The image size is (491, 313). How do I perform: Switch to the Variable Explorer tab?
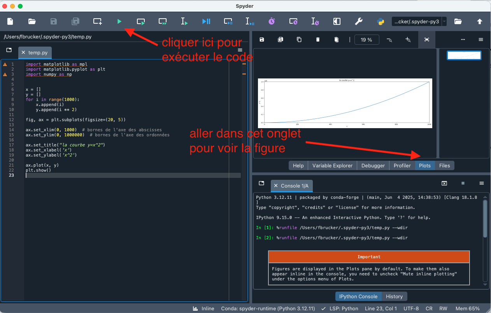point(332,165)
